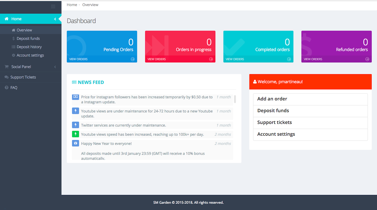
Task: Click the Home breadcrumb link
Action: 72,5
